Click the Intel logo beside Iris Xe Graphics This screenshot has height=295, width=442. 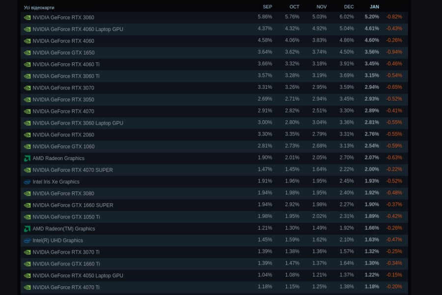pyautogui.click(x=28, y=182)
